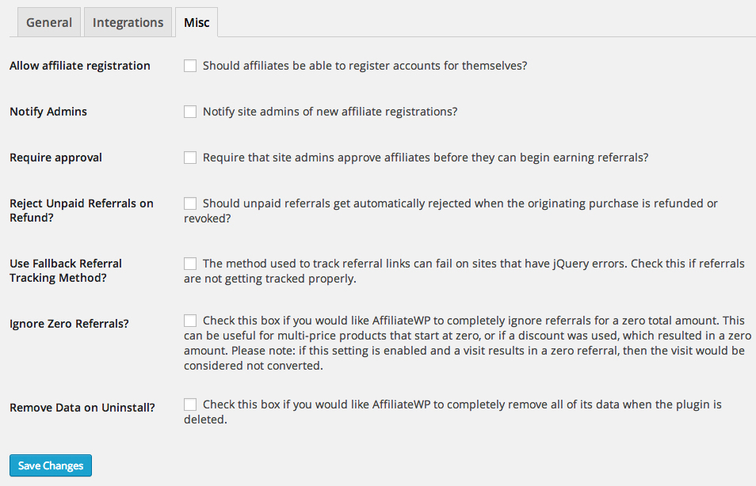Viewport: 756px width, 486px height.
Task: Open the Integrations tab
Action: point(128,22)
